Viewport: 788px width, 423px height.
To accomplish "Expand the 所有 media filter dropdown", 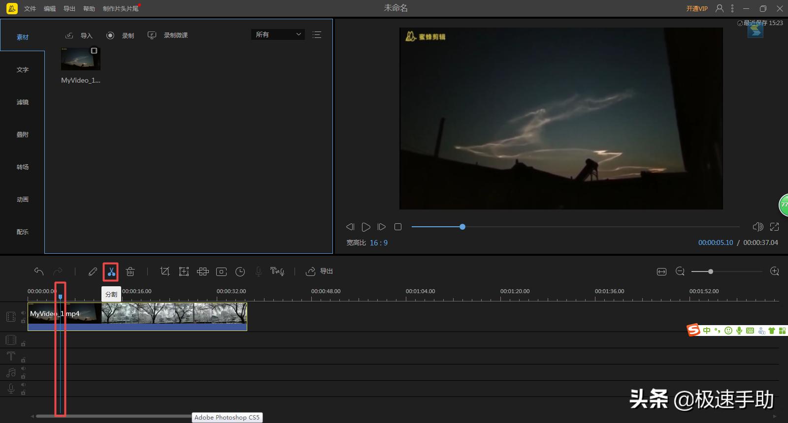I will (x=278, y=34).
